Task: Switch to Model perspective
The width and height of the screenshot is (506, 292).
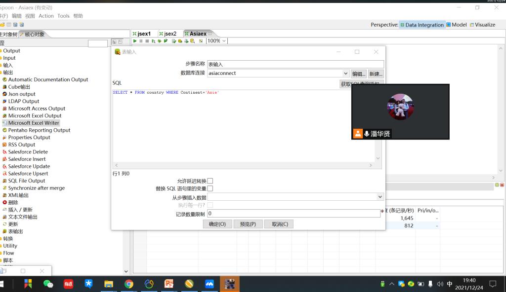Action: [x=456, y=25]
